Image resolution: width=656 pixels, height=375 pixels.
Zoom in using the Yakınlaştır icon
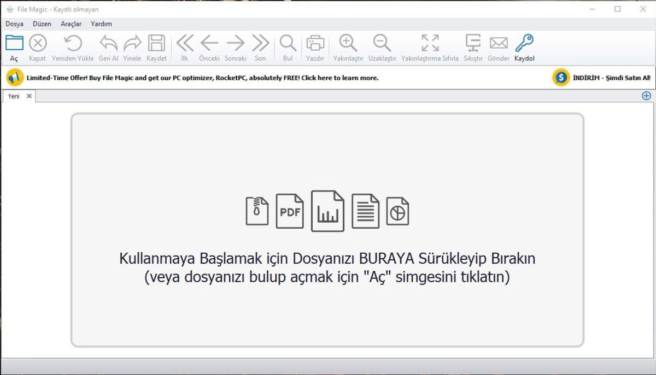click(x=348, y=43)
